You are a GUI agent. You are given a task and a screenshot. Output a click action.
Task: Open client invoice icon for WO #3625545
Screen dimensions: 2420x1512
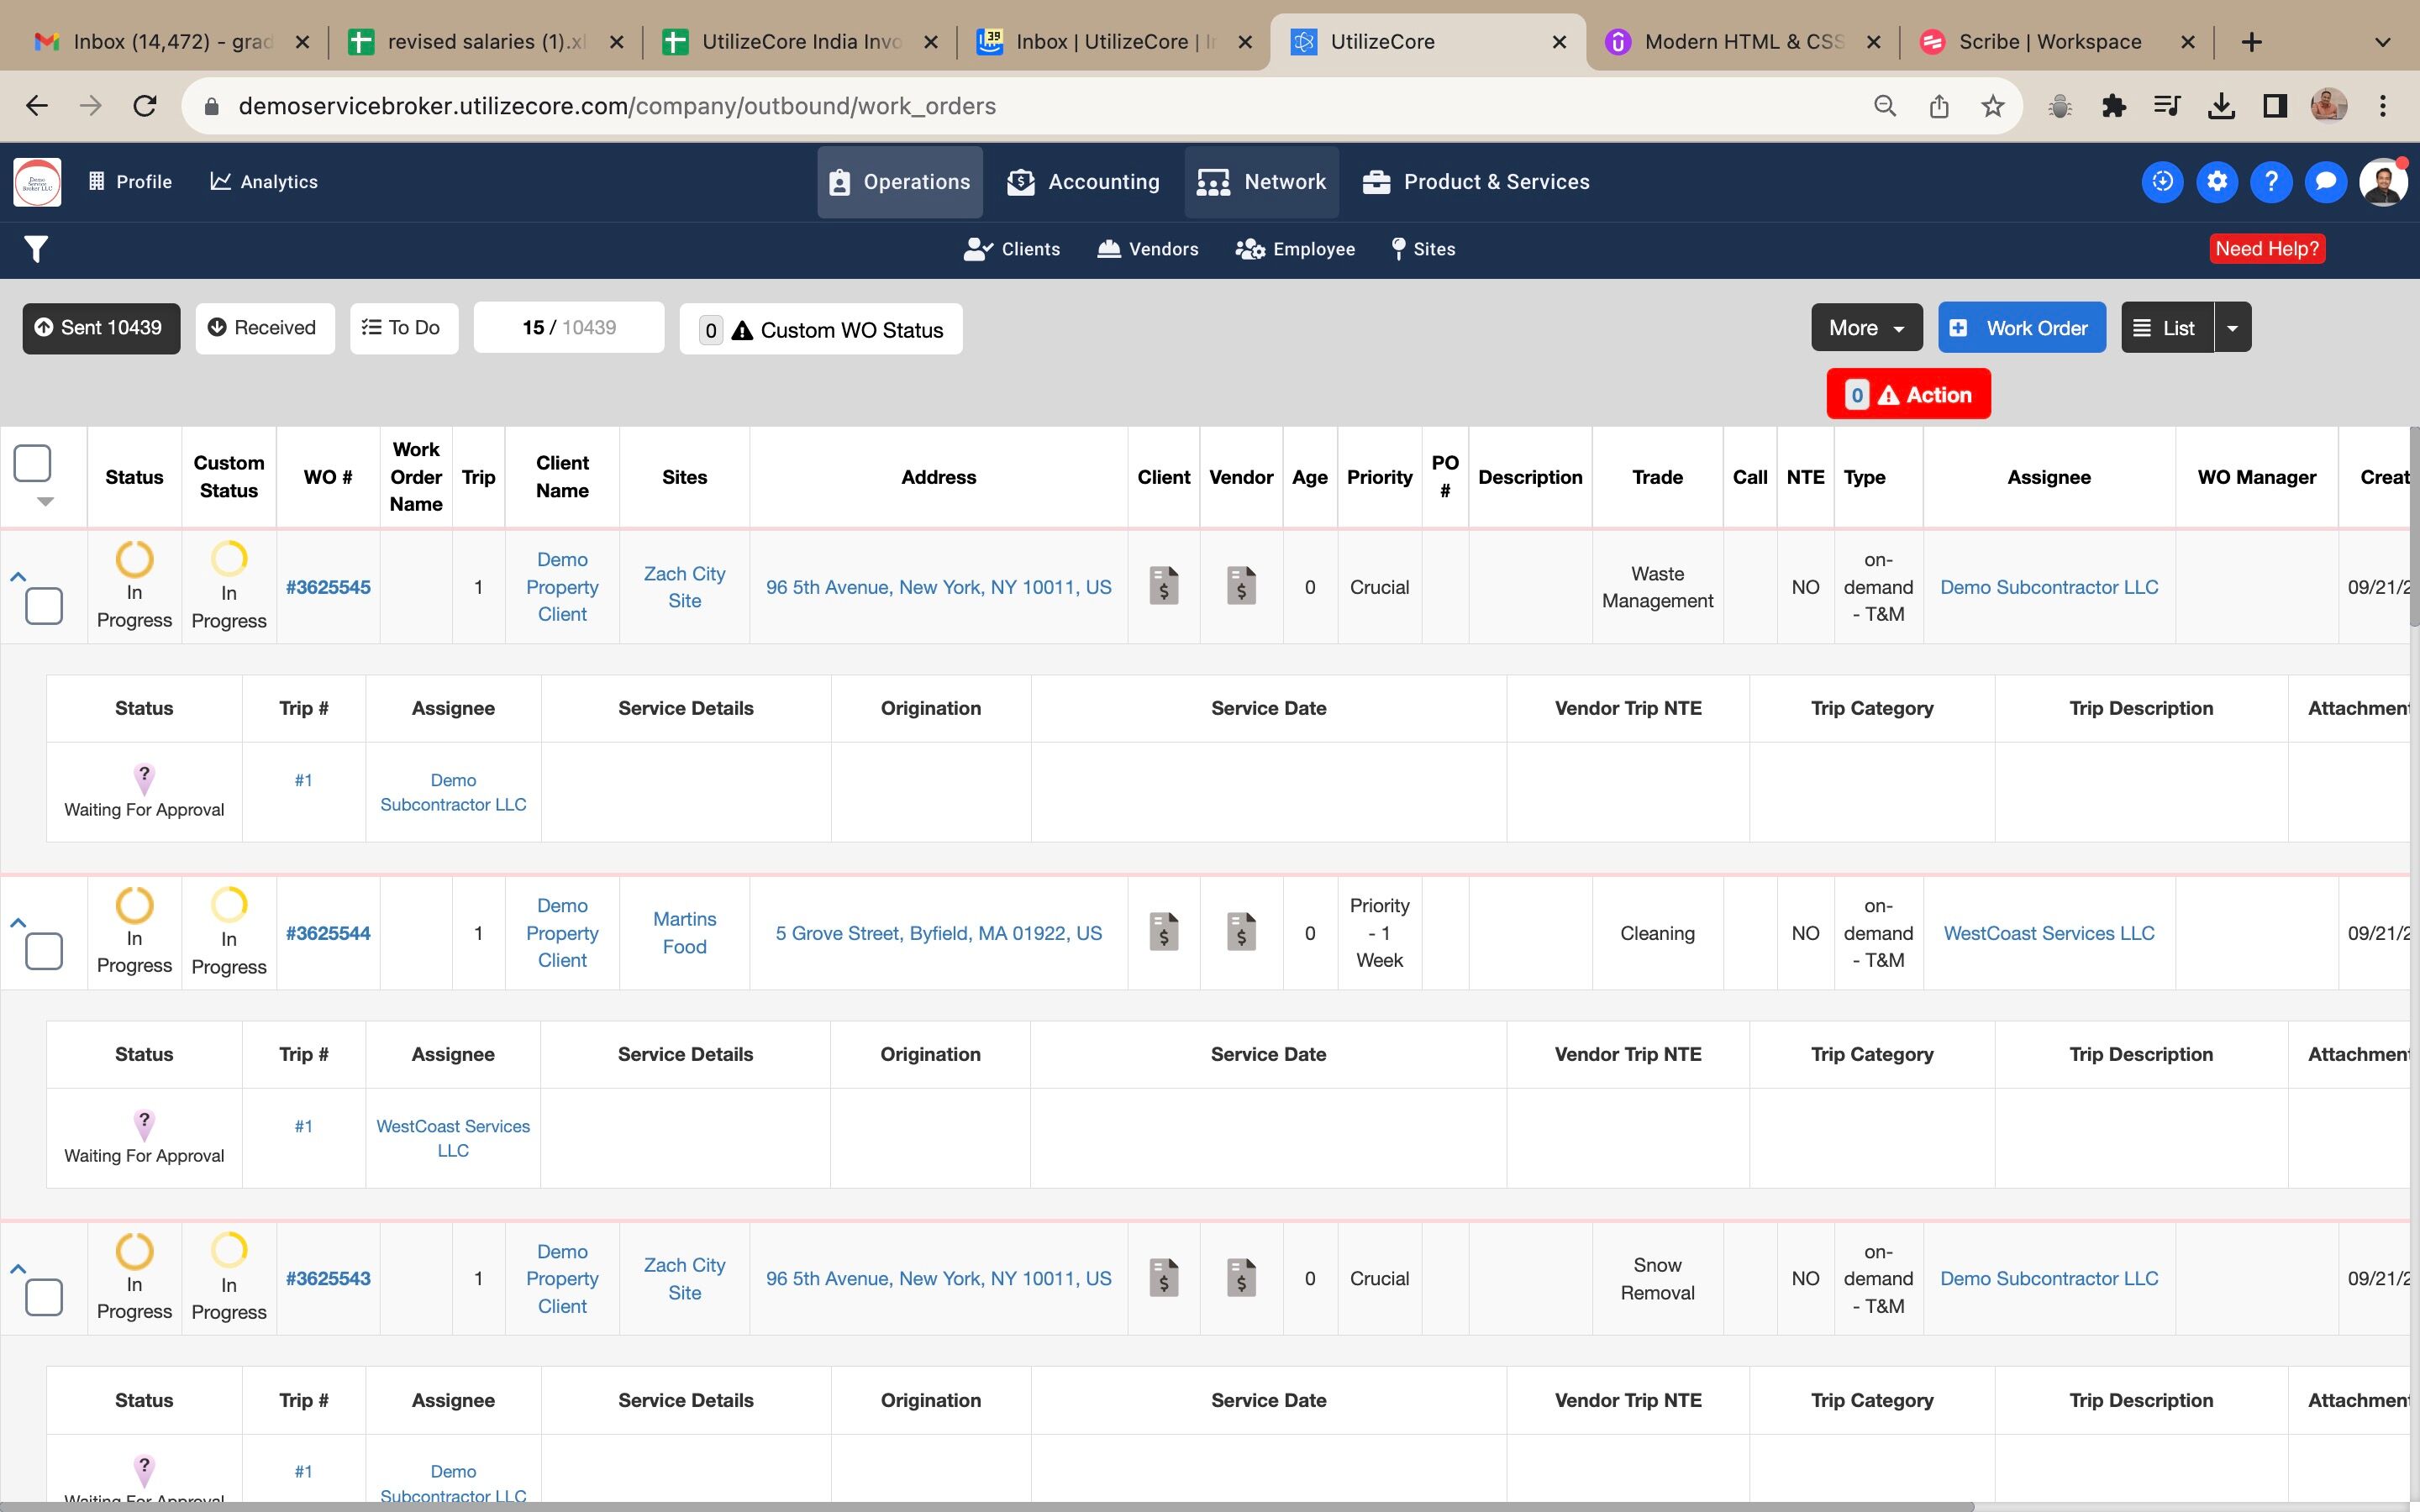[x=1163, y=586]
